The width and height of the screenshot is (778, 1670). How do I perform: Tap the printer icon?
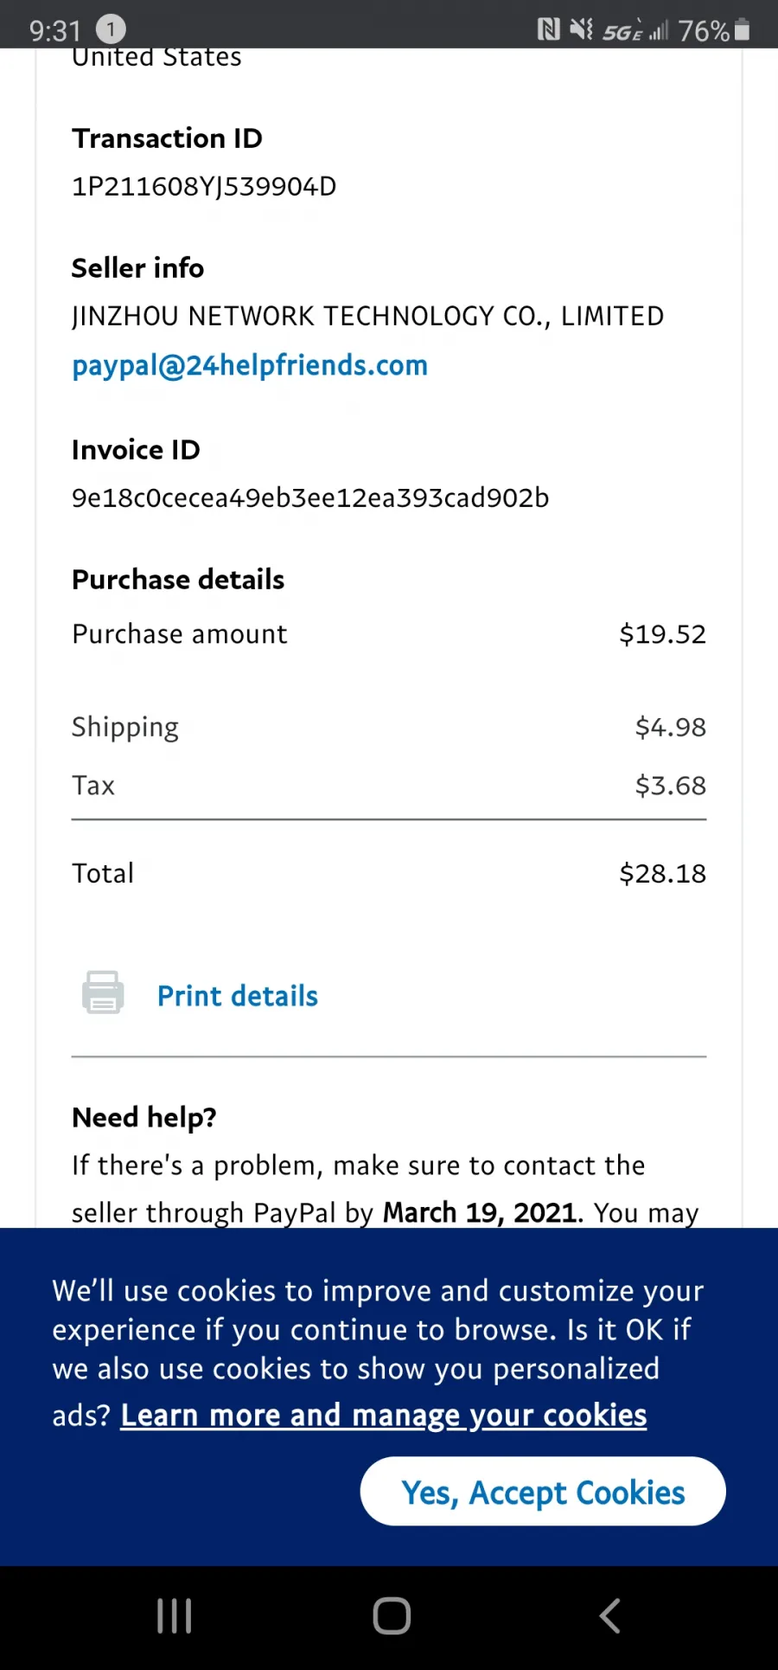point(103,992)
